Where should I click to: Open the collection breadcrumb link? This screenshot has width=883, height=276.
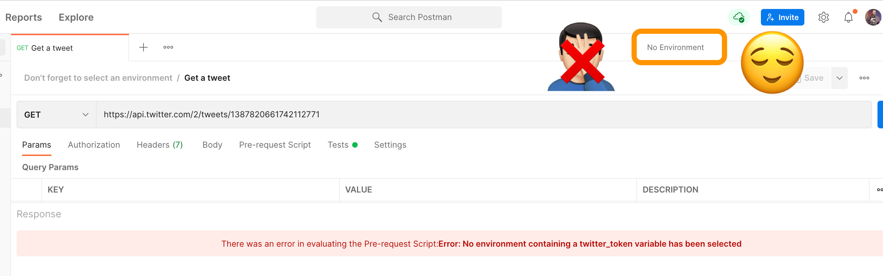[98, 78]
